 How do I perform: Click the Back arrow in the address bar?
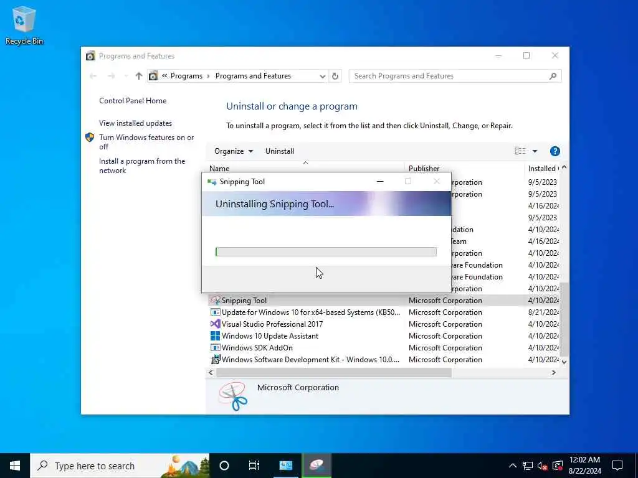tap(93, 76)
